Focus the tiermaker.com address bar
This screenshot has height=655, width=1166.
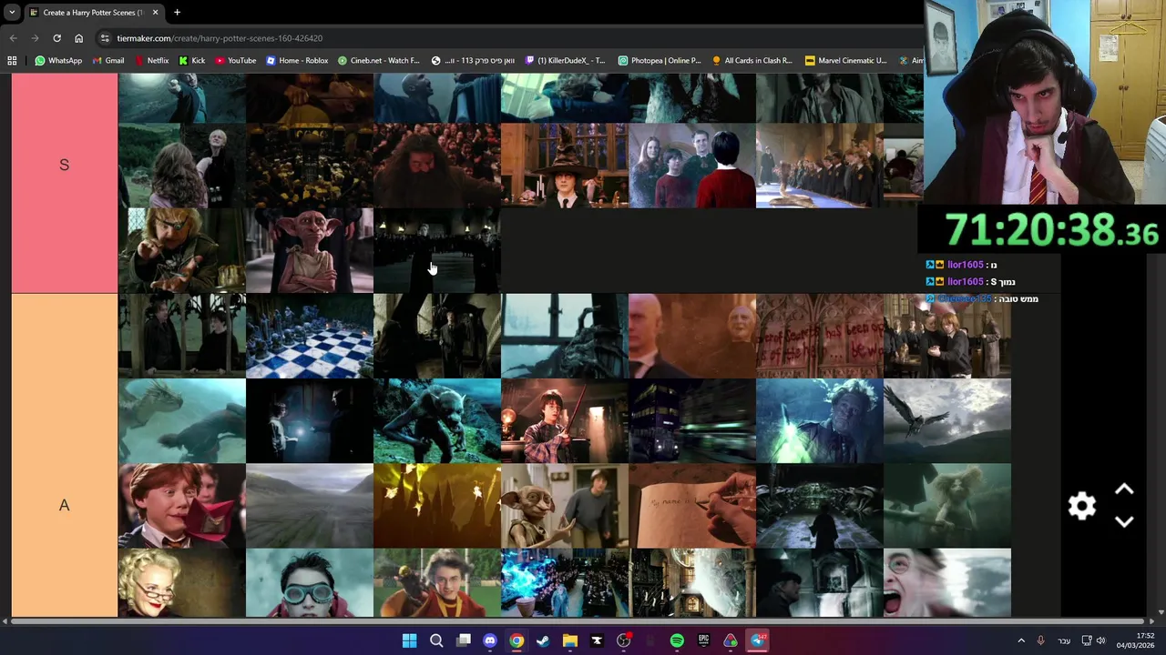point(510,38)
